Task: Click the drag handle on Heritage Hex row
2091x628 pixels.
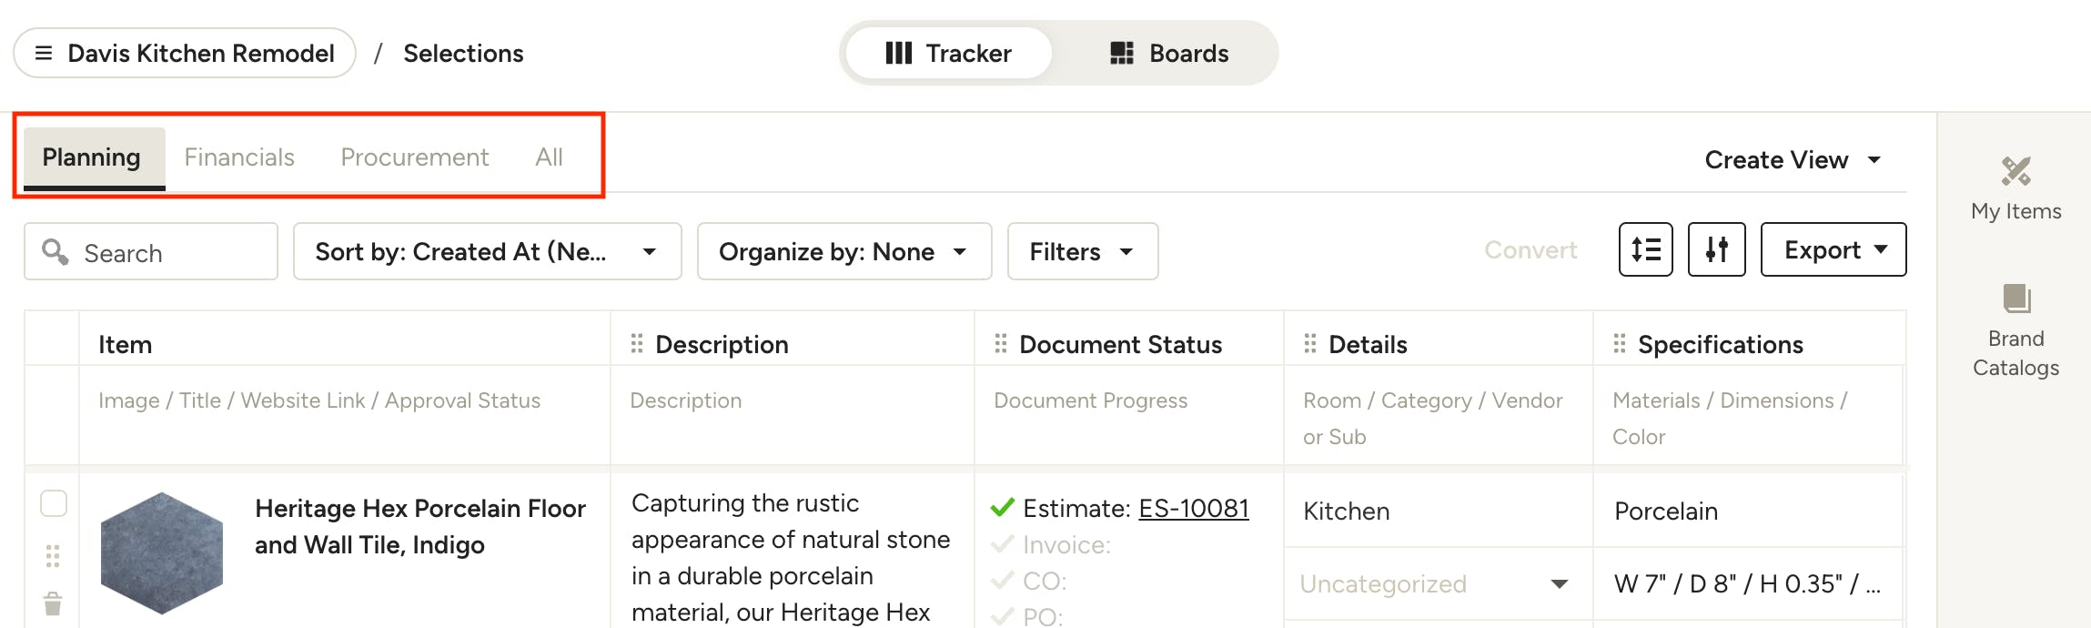Action: 53,555
